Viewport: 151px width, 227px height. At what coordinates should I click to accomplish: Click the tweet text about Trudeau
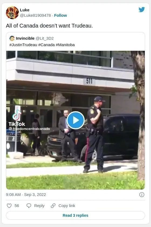(49, 26)
